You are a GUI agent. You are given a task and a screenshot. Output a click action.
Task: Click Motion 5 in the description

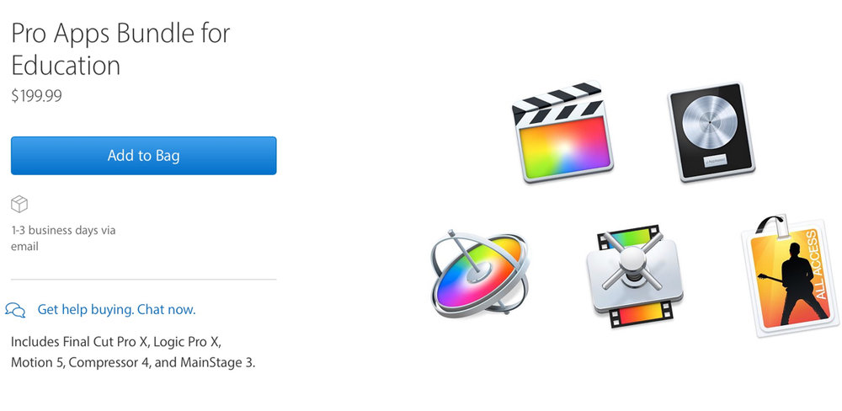pos(38,363)
